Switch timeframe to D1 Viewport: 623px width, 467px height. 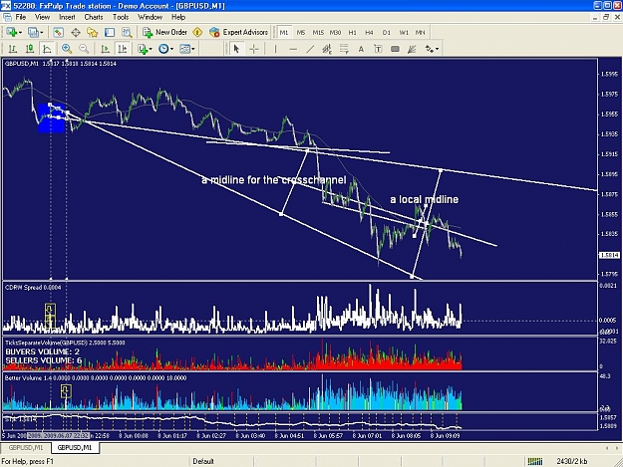point(386,33)
